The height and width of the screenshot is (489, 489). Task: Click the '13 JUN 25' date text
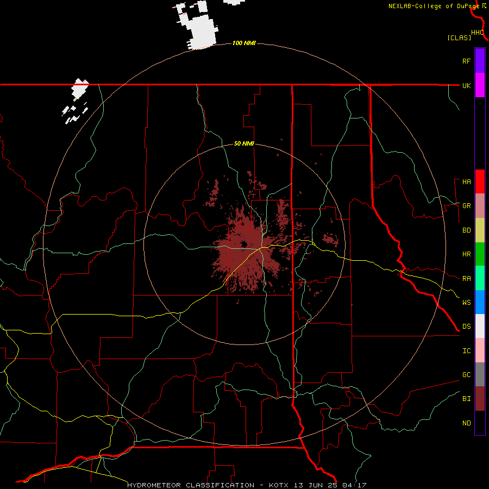click(x=316, y=485)
